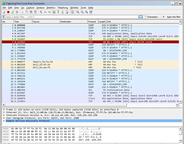184x144 pixels.
Task: Expand the Simple Service Discovery Protocol row
Action: (x=4, y=121)
